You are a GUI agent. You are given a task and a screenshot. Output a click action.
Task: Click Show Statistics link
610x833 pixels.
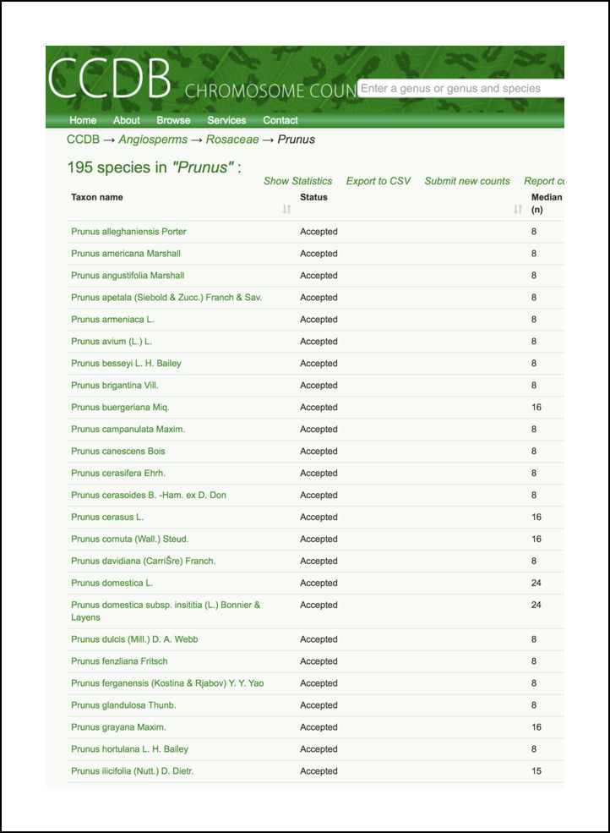(x=298, y=181)
